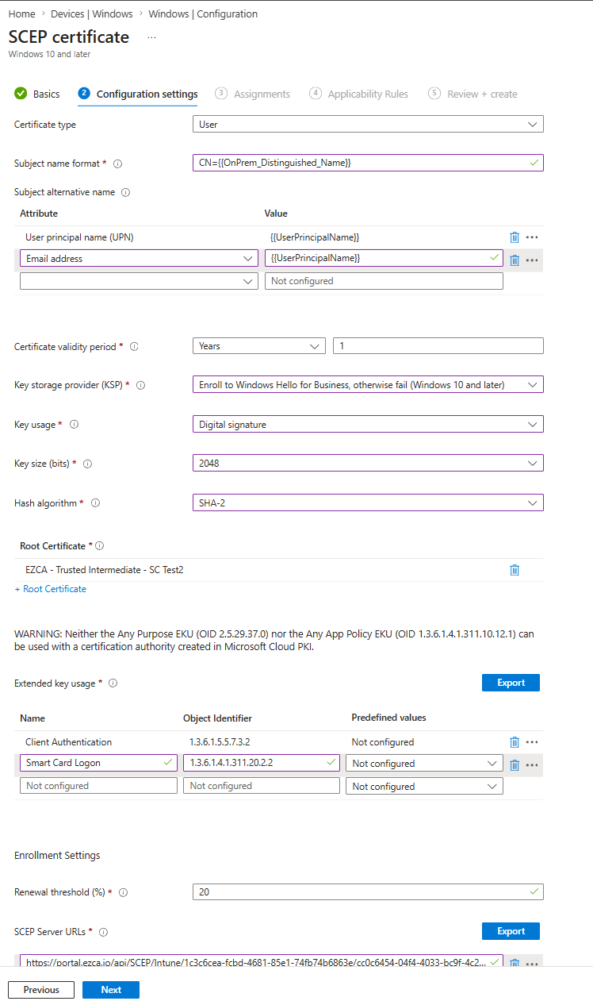Screen dimensions: 593x1001
Task: View the Key storage provider info tooltip
Action: pos(140,385)
